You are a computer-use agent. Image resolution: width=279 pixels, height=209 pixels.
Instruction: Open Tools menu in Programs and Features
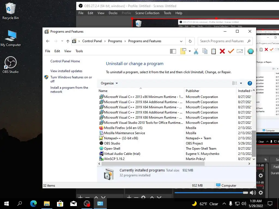coord(79,51)
